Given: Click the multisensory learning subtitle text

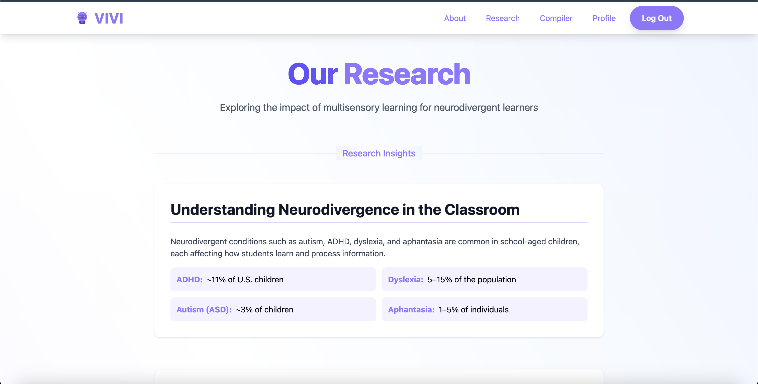Looking at the screenshot, I should click(379, 108).
